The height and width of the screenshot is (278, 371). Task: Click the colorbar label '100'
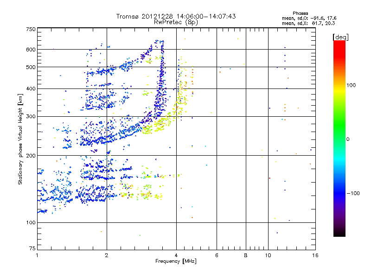coord(351,85)
